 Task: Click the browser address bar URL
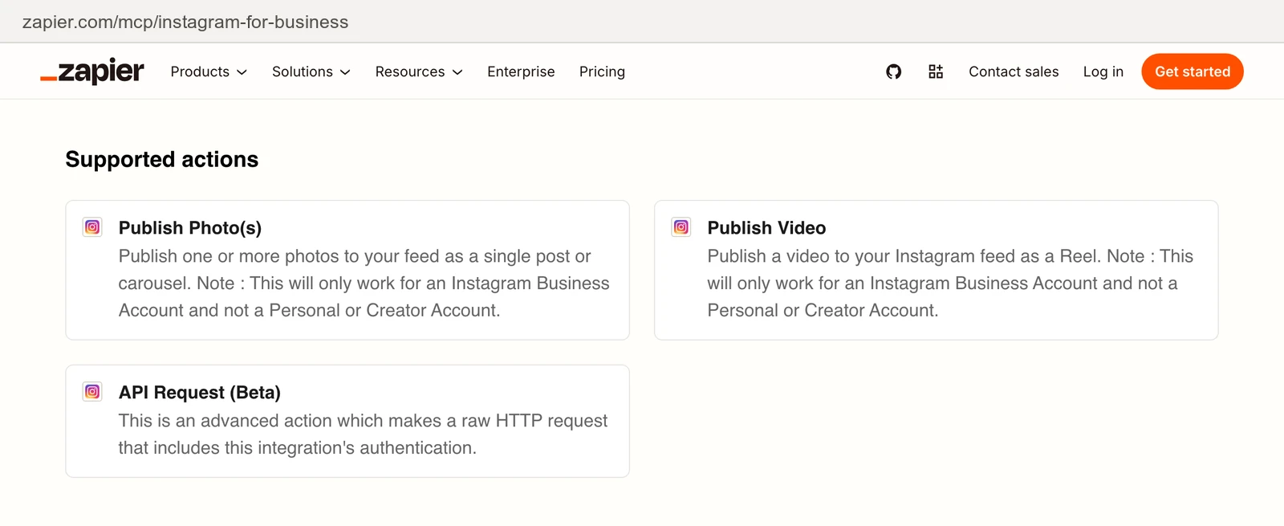185,22
